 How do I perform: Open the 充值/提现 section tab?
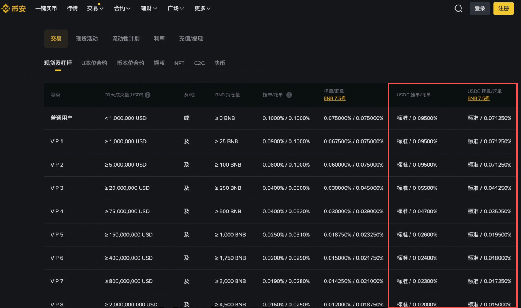tap(191, 38)
